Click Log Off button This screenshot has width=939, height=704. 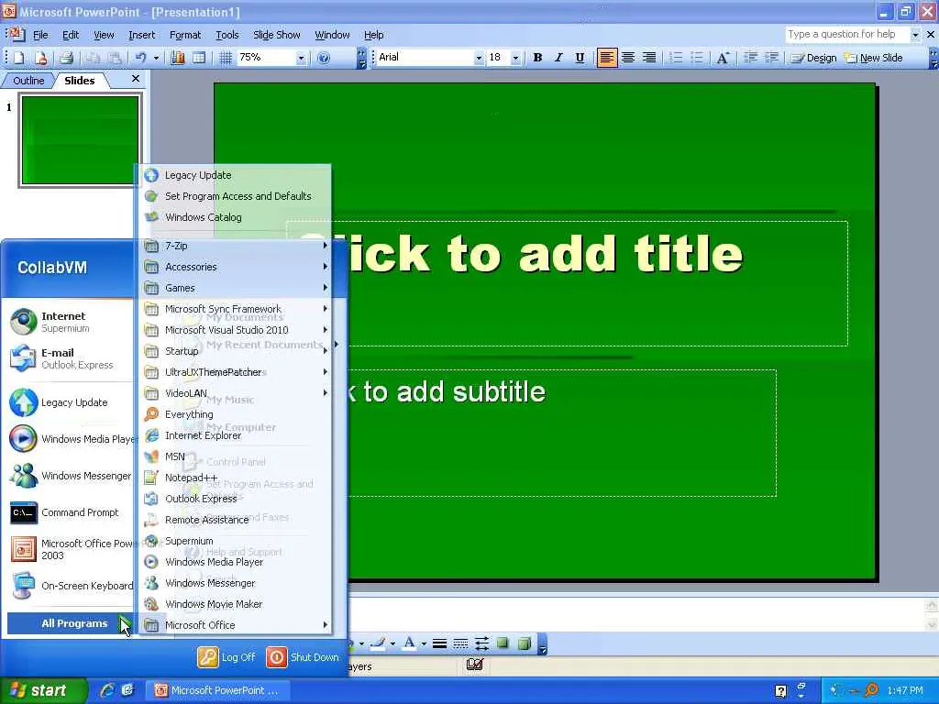click(227, 657)
